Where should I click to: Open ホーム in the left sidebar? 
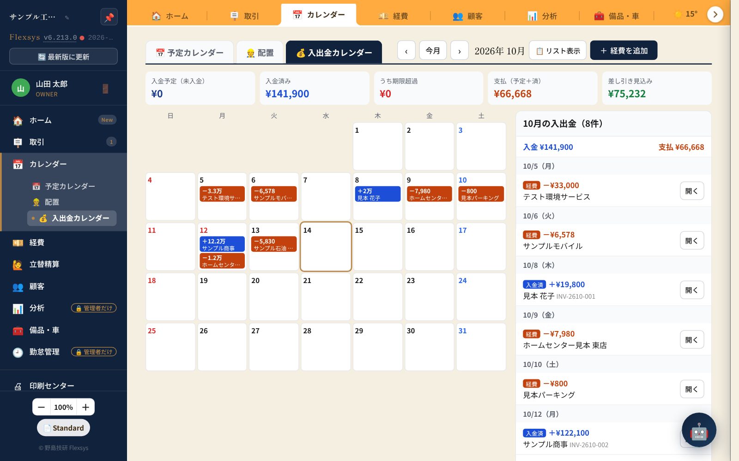tap(63, 120)
